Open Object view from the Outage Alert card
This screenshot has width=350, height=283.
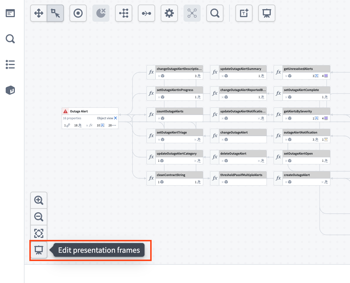click(x=107, y=118)
